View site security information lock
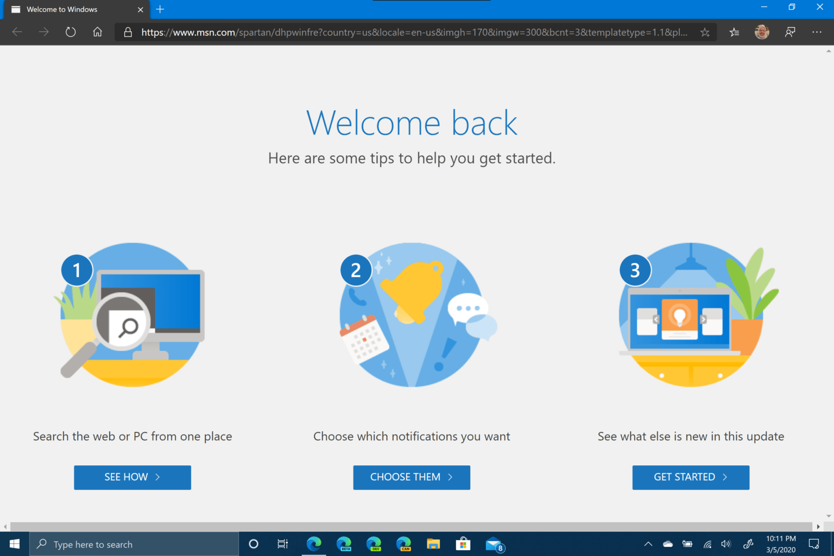The height and width of the screenshot is (556, 834). click(x=128, y=32)
